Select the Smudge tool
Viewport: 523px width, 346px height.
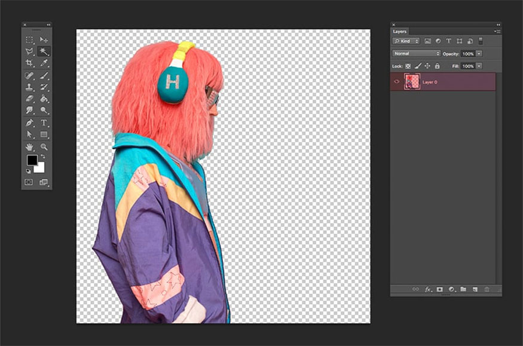[x=29, y=111]
